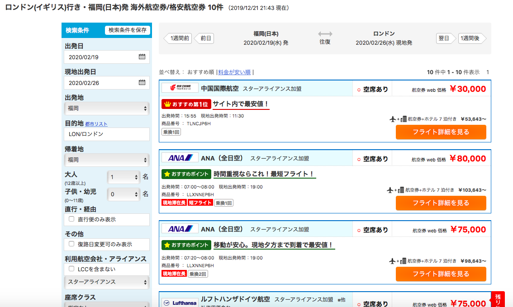513x307 pixels.
Task: Go to 翌日 date
Action: click(x=446, y=38)
